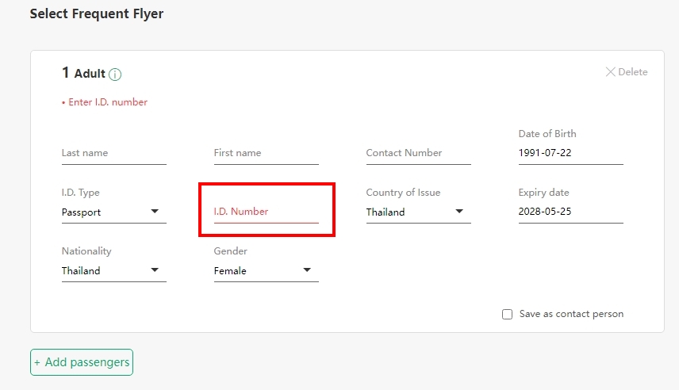Tick the Save as contact person checkbox
The height and width of the screenshot is (390, 679).
click(x=508, y=315)
